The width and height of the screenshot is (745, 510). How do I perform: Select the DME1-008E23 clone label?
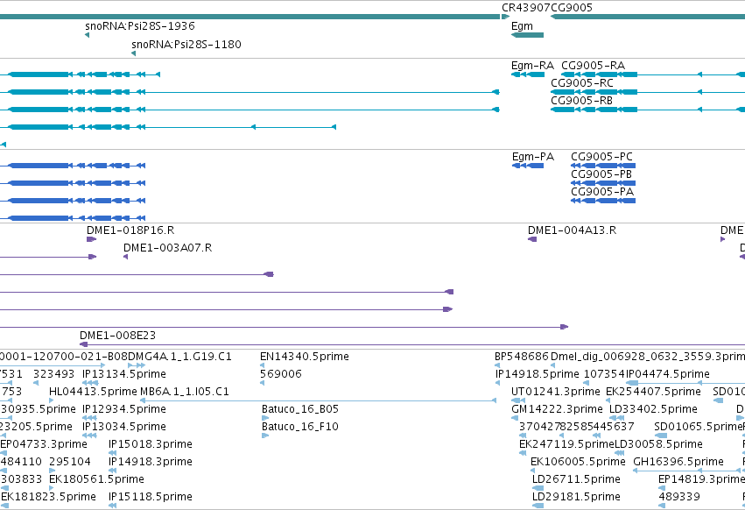click(x=117, y=336)
